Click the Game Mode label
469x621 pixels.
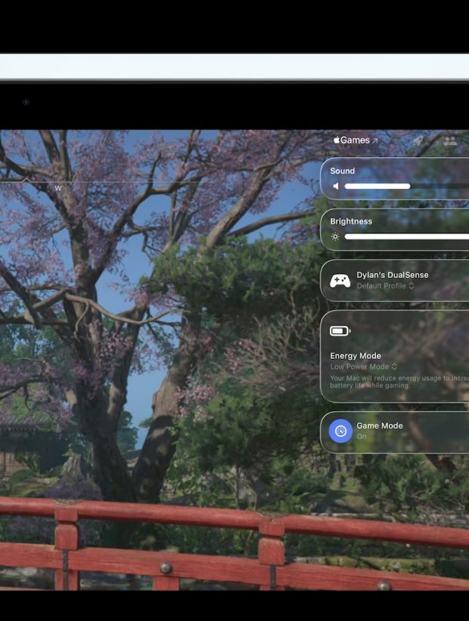click(x=379, y=425)
